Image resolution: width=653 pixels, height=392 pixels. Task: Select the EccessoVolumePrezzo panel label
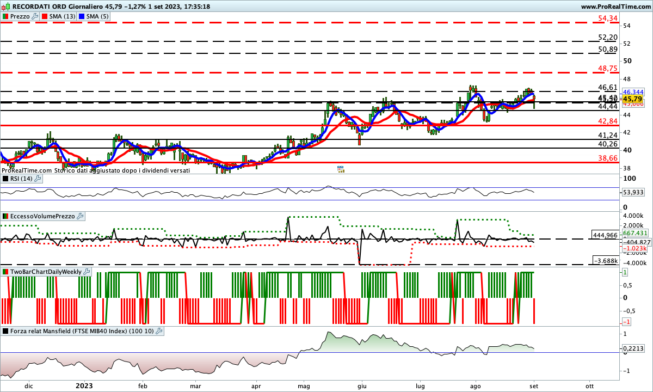tap(43, 216)
